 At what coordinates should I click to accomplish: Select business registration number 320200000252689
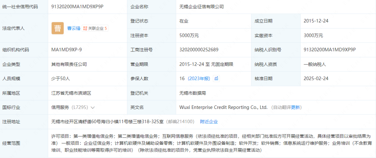click(x=199, y=50)
